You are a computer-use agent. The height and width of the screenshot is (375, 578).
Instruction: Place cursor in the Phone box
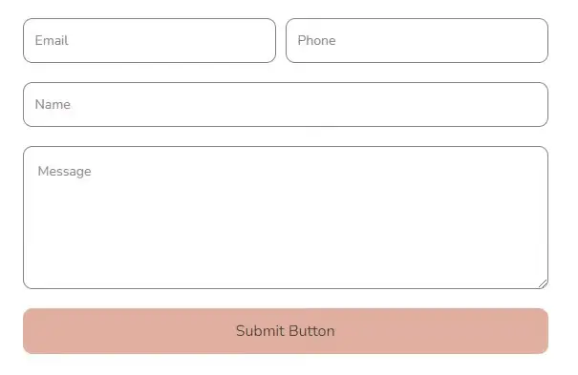(417, 40)
